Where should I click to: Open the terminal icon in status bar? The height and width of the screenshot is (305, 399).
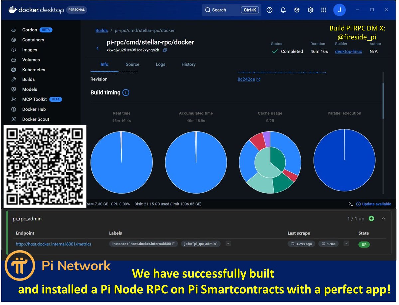coord(351,204)
